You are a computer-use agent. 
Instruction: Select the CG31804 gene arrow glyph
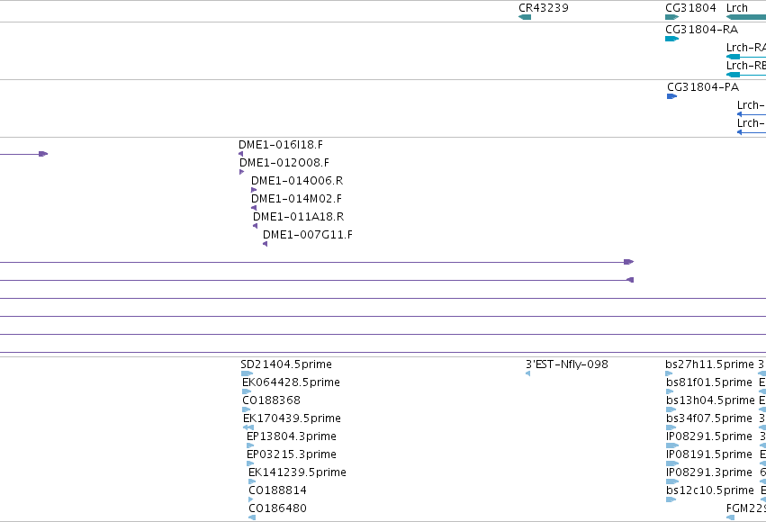coord(671,17)
